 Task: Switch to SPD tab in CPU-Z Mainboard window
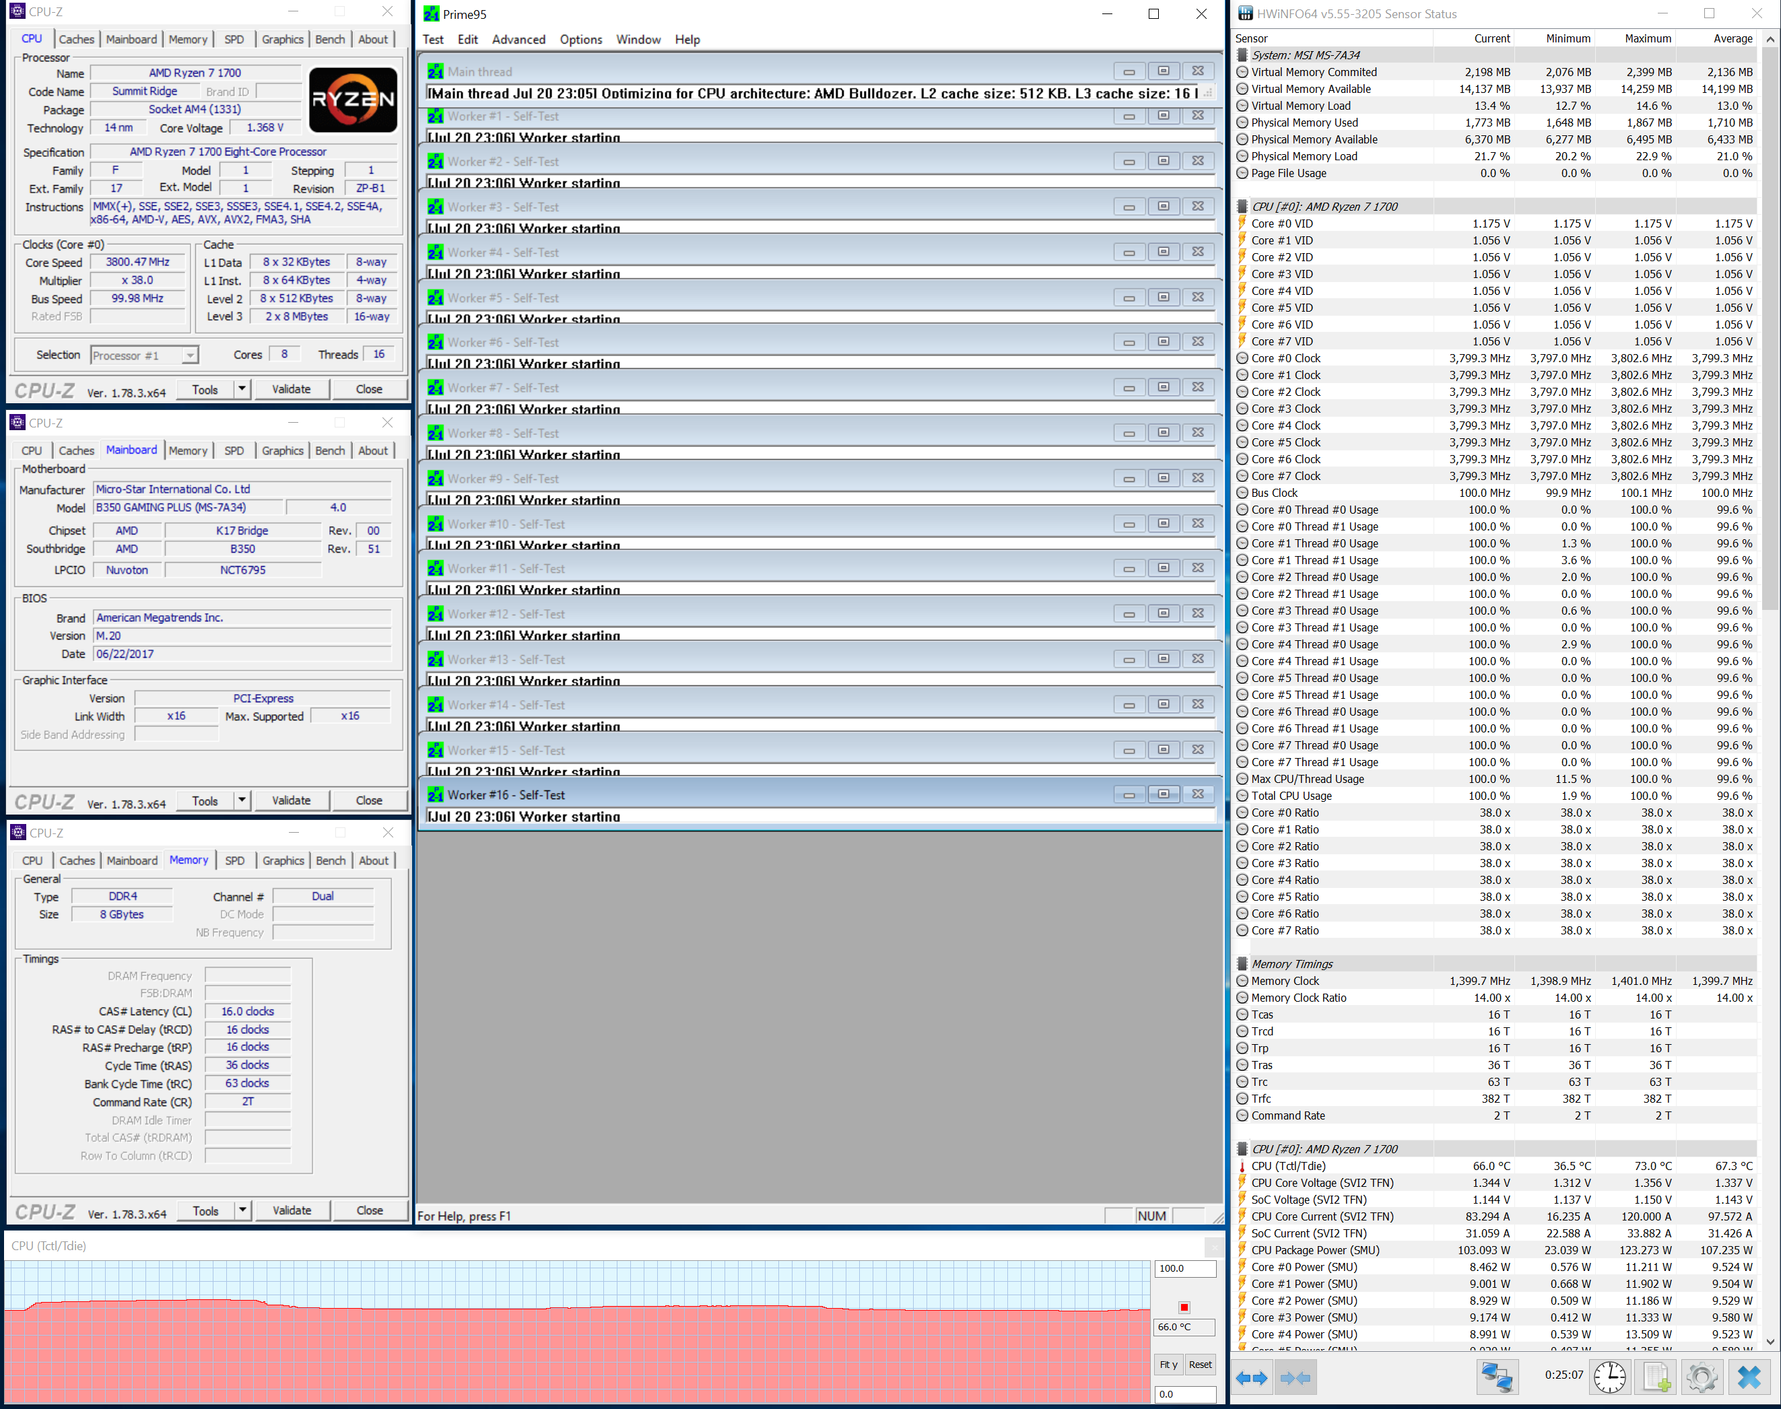point(234,450)
